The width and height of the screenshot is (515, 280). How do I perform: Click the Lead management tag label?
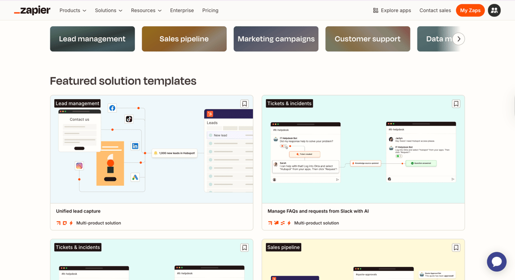click(x=77, y=103)
